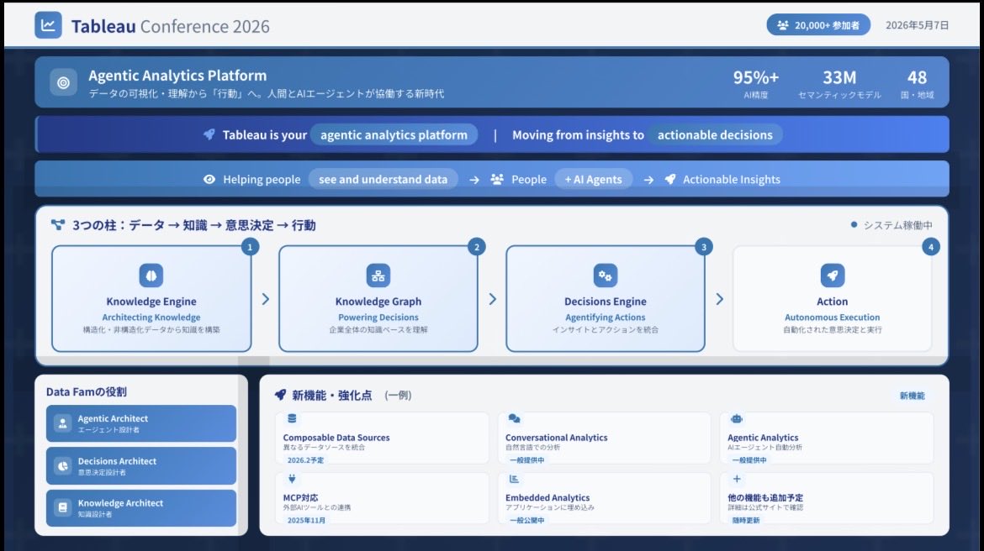Click the Knowledge Graph hierarchy icon

(378, 275)
